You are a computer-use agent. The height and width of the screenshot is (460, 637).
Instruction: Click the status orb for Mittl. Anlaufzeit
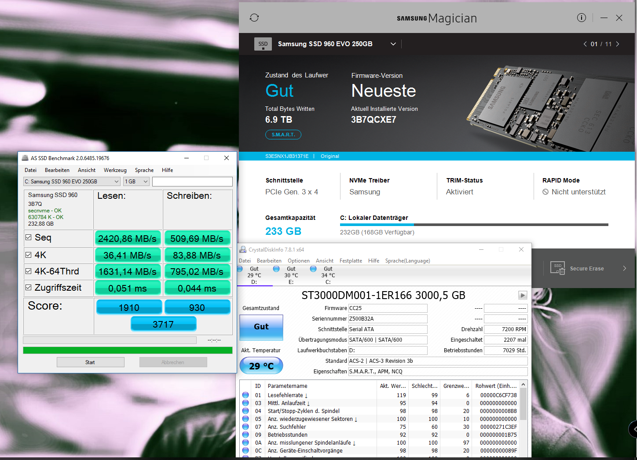(245, 403)
